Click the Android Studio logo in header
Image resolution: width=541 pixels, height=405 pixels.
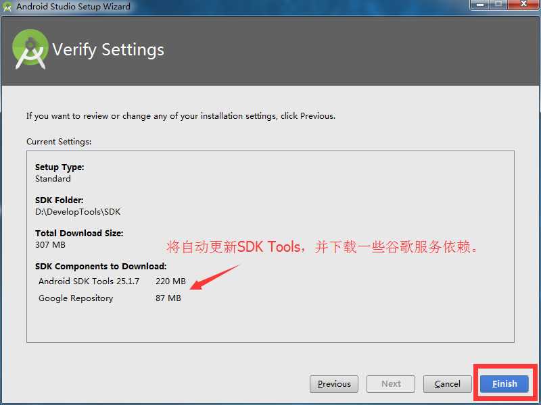coord(30,49)
